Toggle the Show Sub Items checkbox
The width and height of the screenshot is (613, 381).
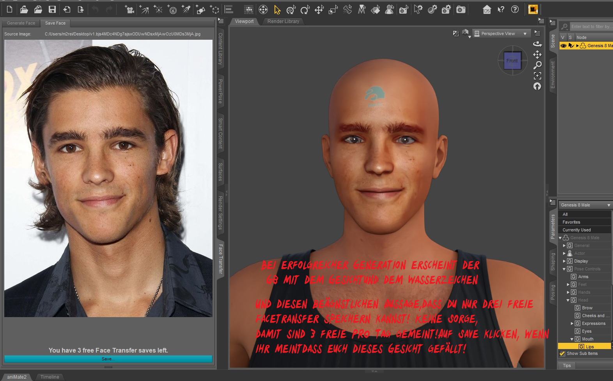562,354
